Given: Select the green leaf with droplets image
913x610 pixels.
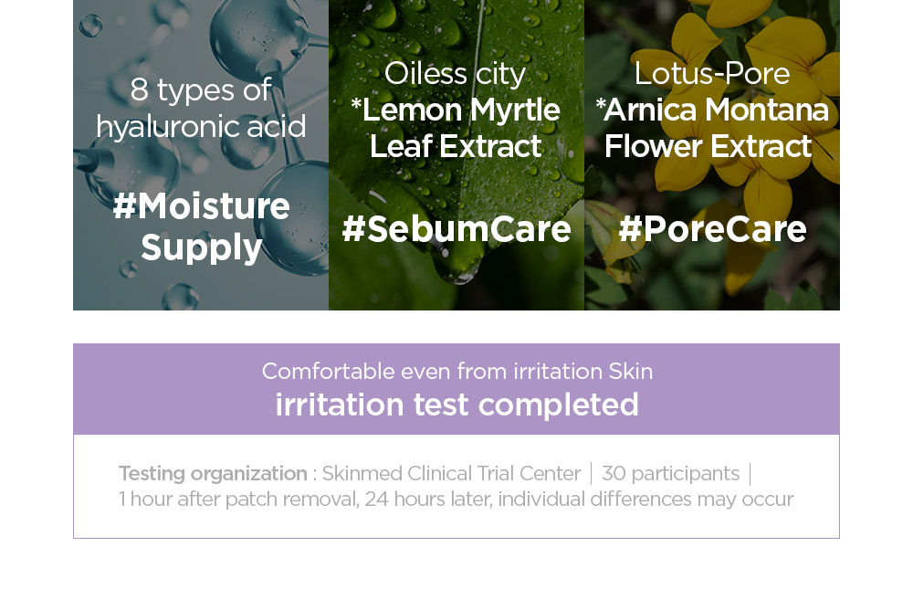Looking at the screenshot, I should pos(456,155).
